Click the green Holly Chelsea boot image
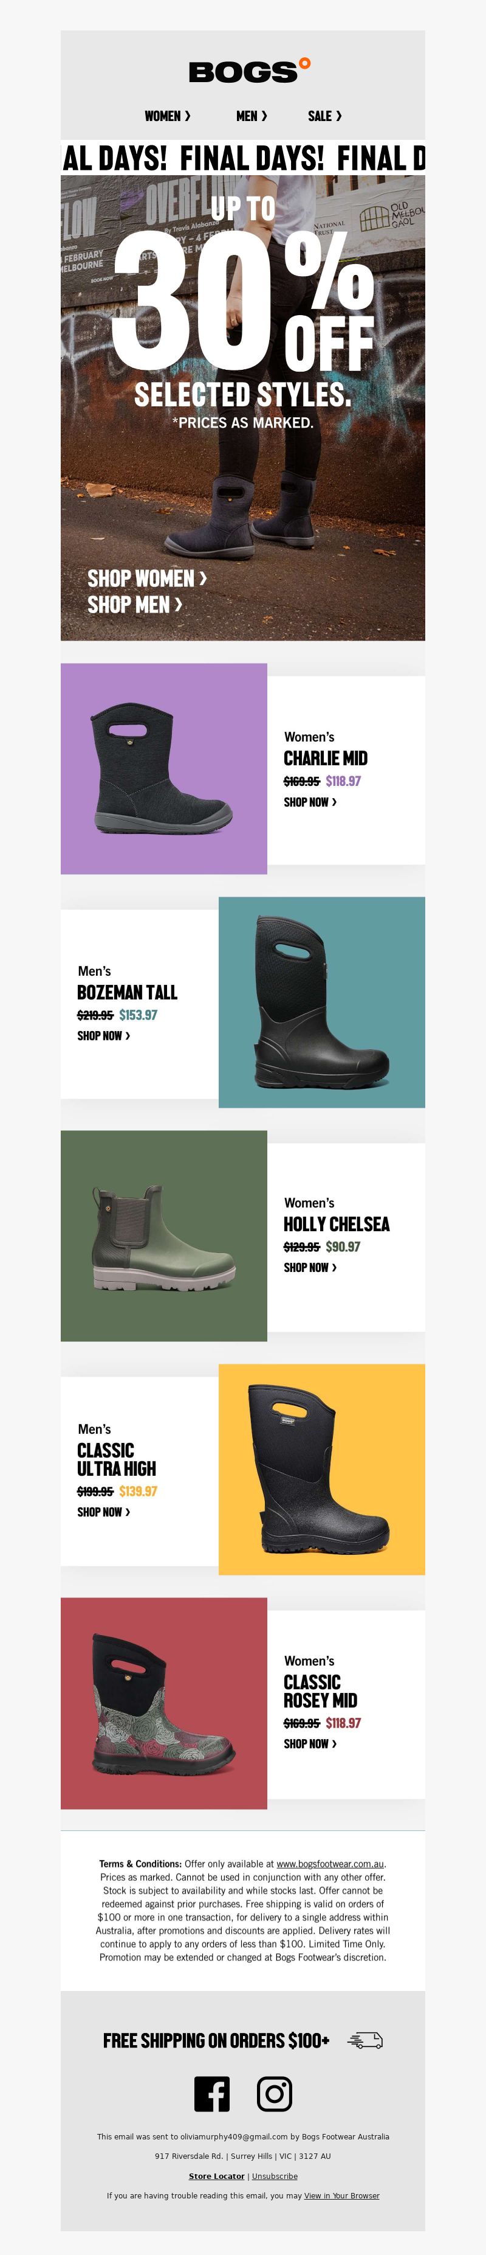 (x=163, y=1236)
